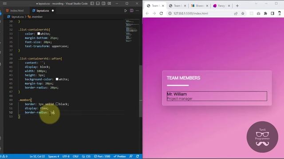Open browser profile avatar

280,13
